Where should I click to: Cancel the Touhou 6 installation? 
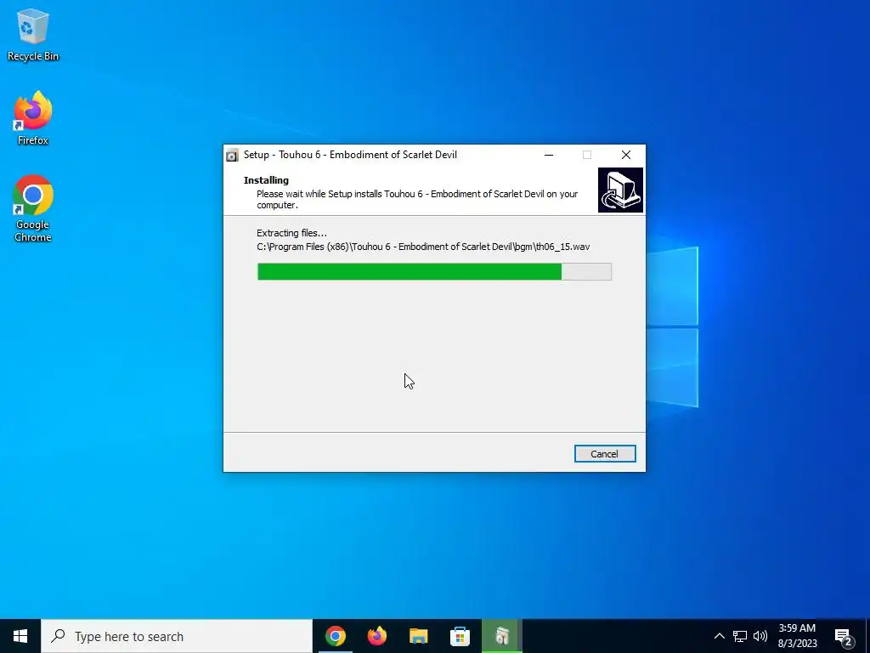(605, 454)
